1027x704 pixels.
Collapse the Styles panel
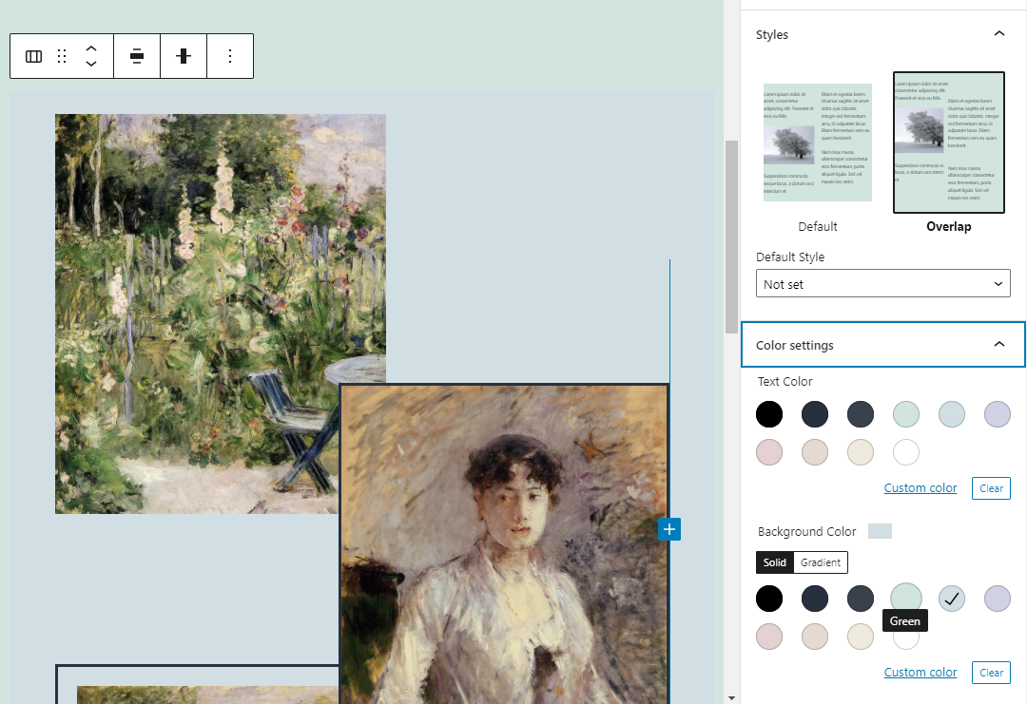coord(998,34)
